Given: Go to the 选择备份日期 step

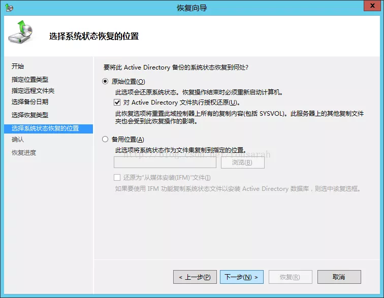Looking at the screenshot, I should coord(30,102).
